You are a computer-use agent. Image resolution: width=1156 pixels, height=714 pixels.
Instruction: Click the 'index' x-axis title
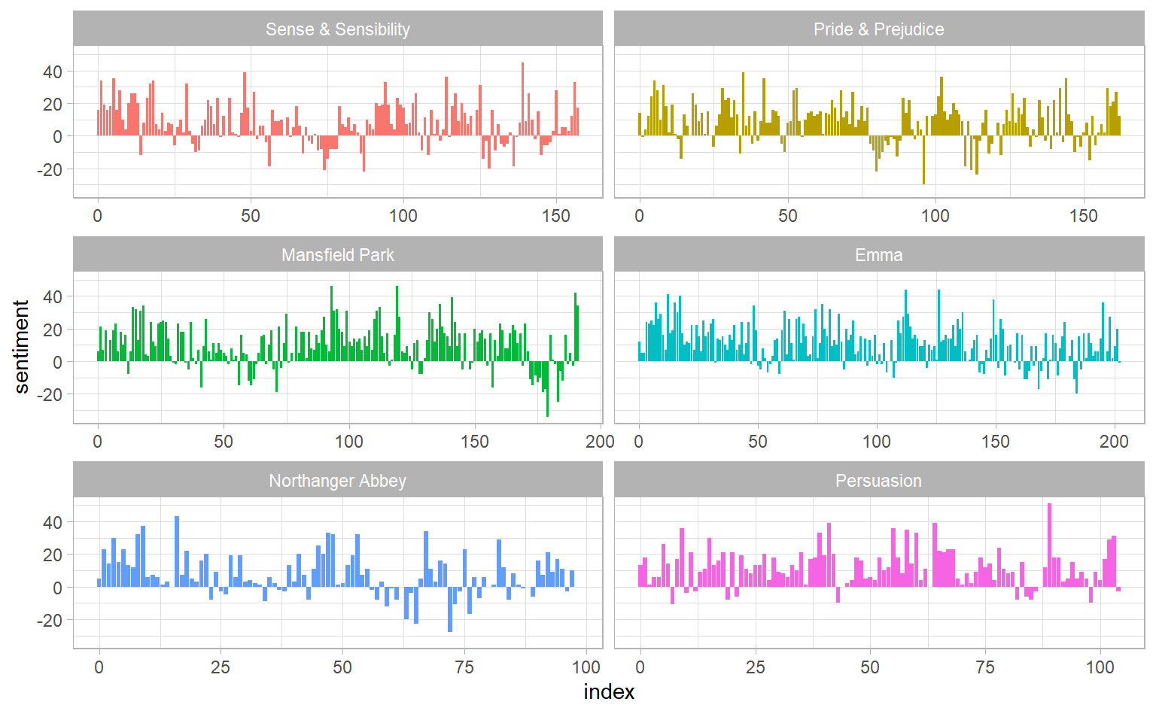[609, 692]
